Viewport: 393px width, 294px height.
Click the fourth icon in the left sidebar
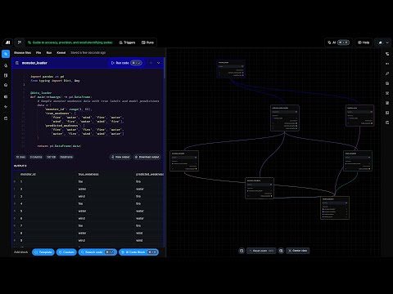pos(6,85)
